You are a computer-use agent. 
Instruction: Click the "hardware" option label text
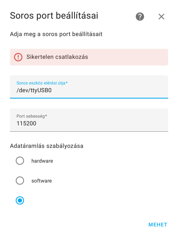(x=42, y=161)
